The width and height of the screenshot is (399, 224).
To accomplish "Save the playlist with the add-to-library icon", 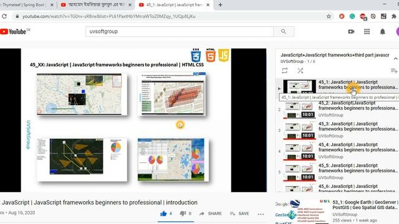I will (x=394, y=70).
